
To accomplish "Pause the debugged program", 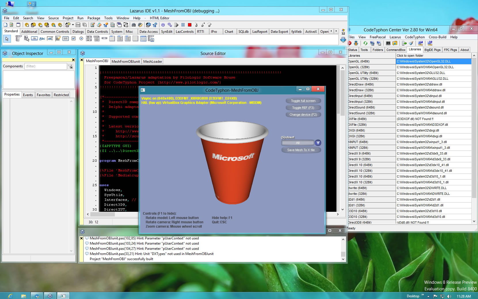I will [x=183, y=25].
